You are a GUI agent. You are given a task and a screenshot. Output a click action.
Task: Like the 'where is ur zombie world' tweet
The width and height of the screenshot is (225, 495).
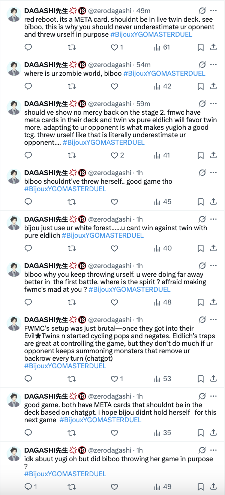tap(114, 86)
